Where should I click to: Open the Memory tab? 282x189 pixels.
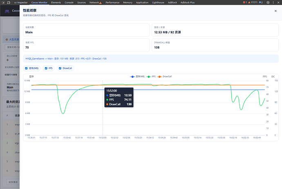click(128, 2)
